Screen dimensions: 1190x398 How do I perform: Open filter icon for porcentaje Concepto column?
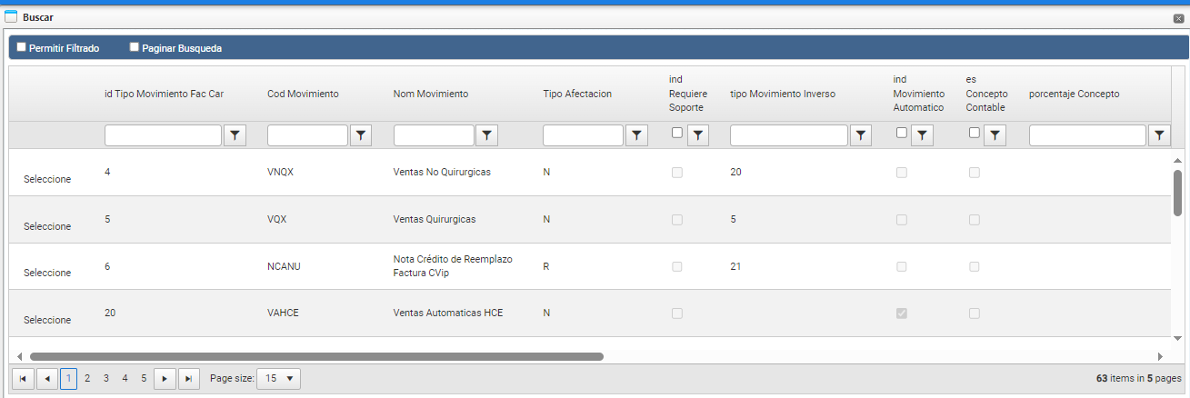[x=1159, y=135]
